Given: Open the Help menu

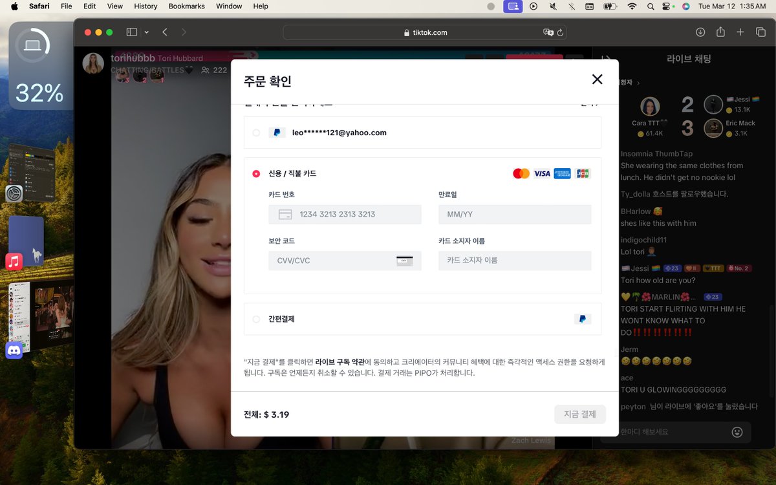Looking at the screenshot, I should 261,6.
